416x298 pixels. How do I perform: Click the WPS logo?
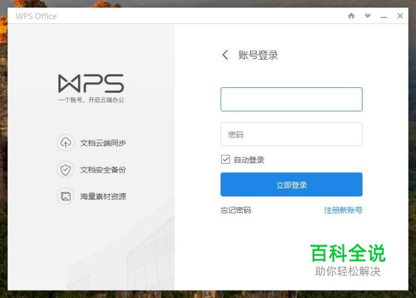(91, 83)
